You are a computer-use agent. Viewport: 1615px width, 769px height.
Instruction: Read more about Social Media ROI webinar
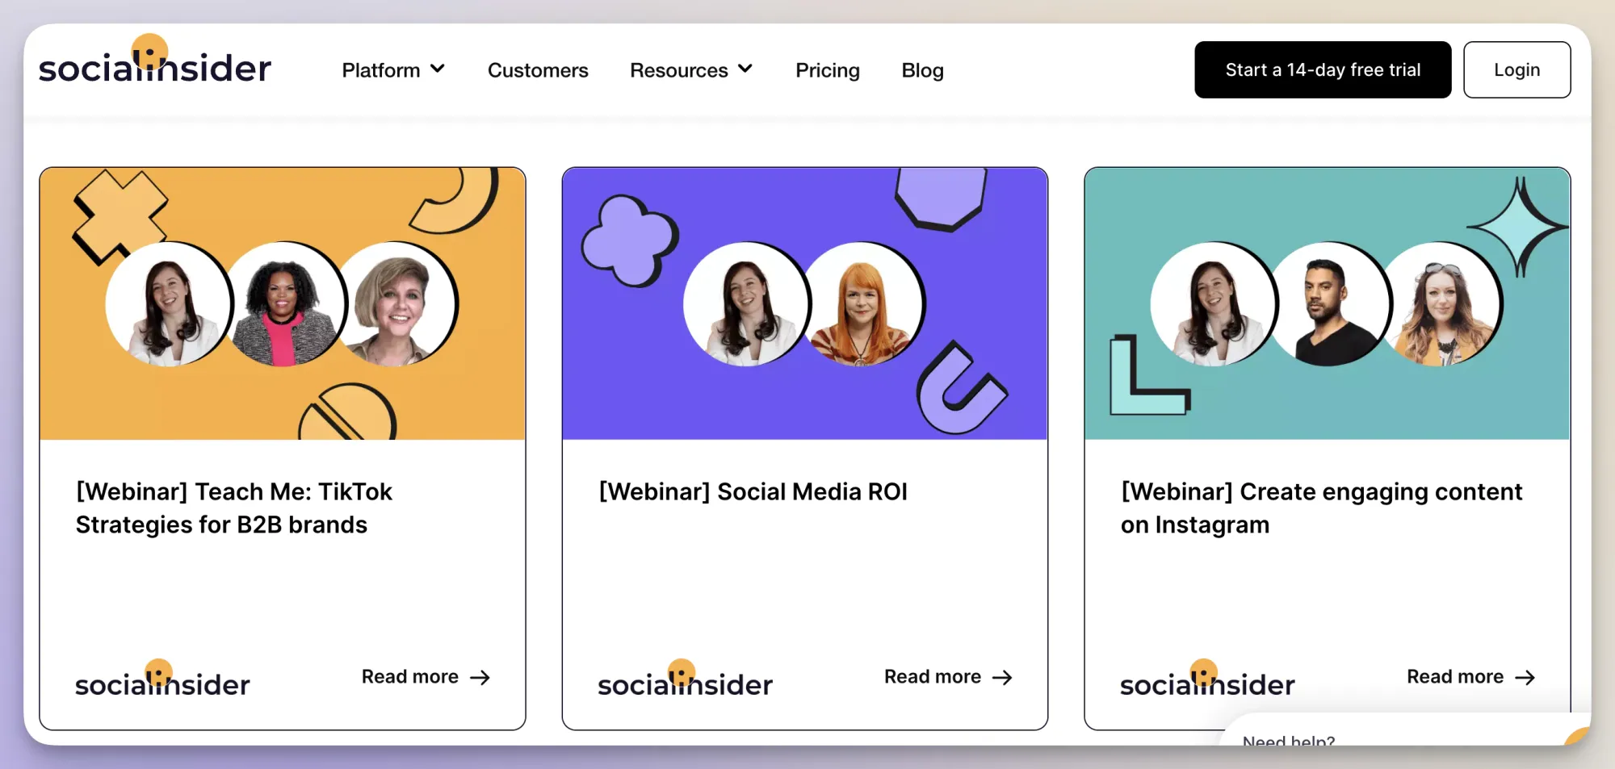coord(948,677)
